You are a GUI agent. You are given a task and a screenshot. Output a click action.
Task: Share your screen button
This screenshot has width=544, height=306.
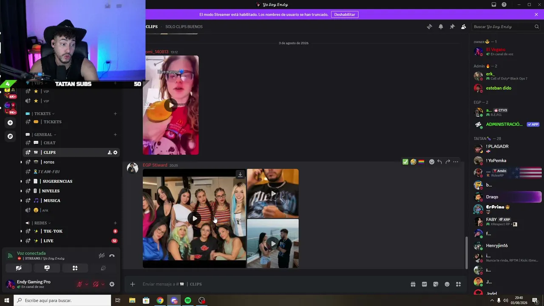[x=47, y=268]
